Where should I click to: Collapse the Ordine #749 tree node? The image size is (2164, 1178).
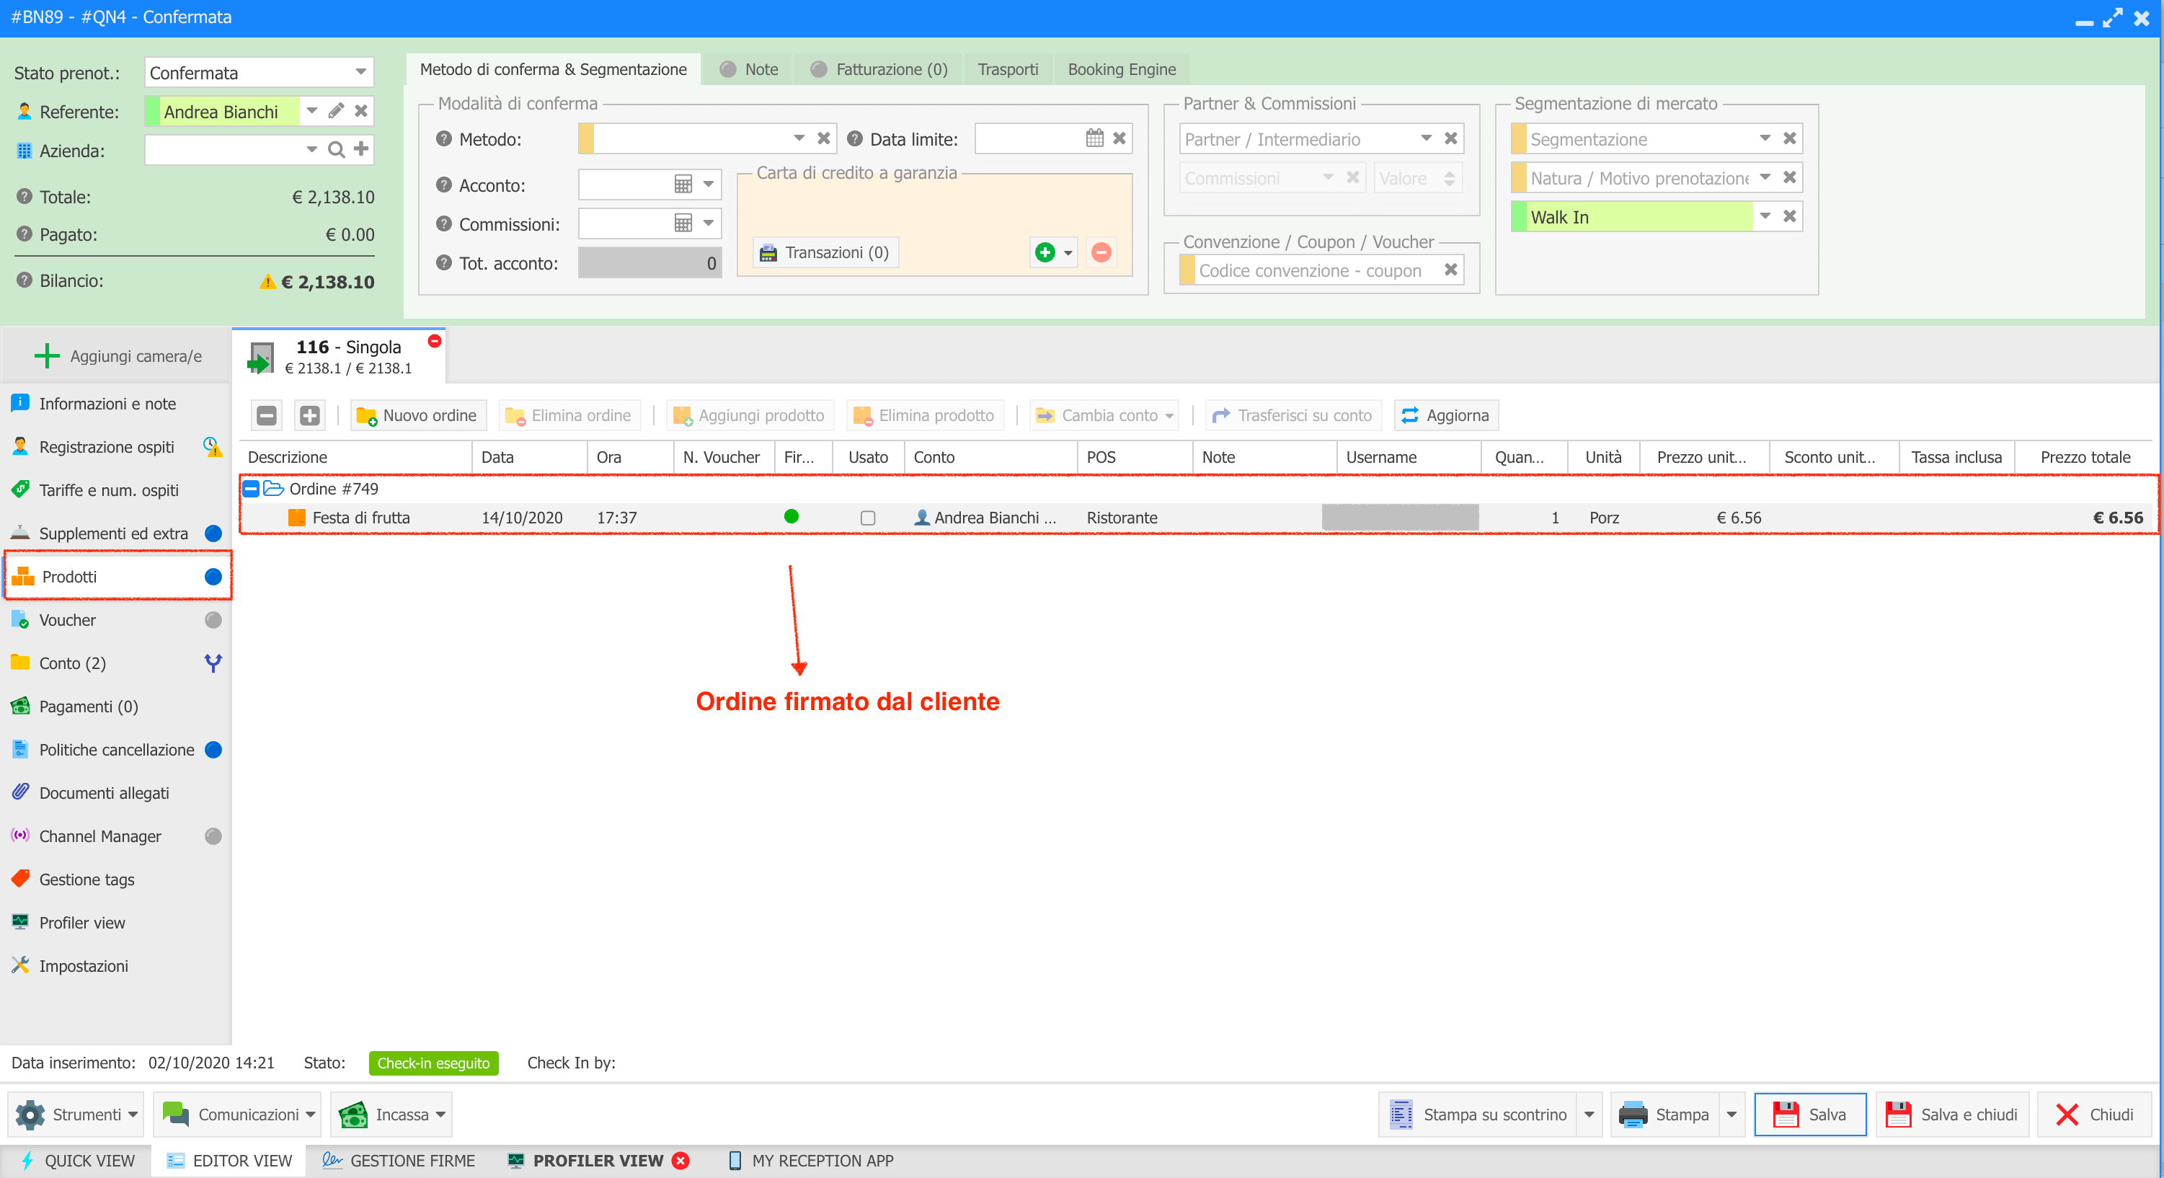coord(251,488)
